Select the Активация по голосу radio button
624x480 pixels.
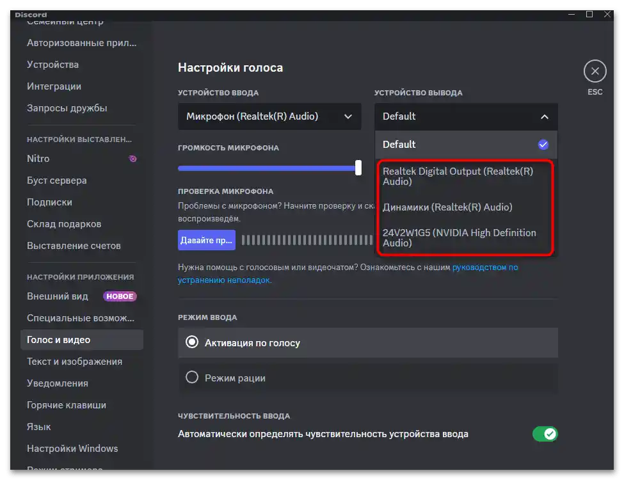192,342
